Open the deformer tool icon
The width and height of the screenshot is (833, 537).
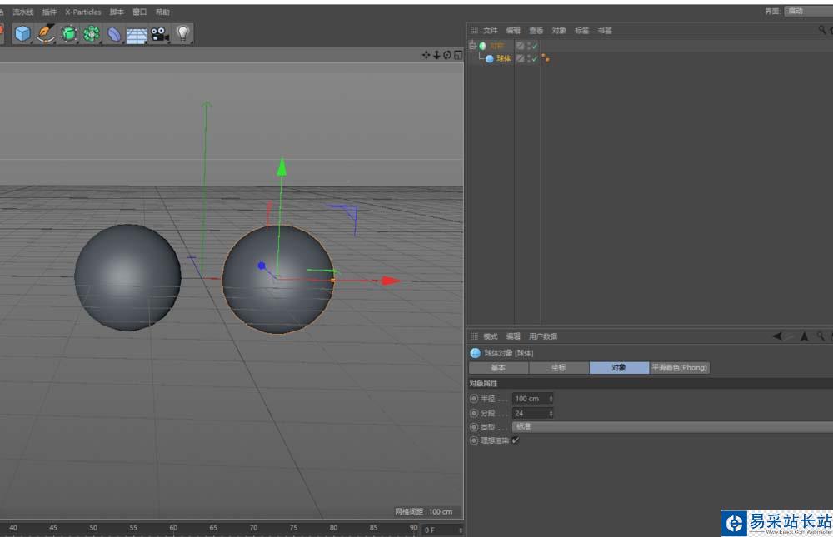click(114, 34)
